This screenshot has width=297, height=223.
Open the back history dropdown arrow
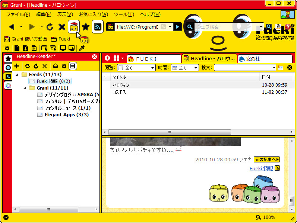21,27
